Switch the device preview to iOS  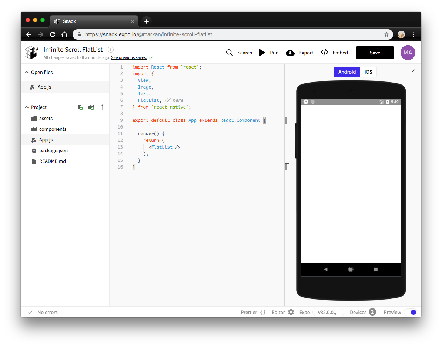(x=368, y=72)
